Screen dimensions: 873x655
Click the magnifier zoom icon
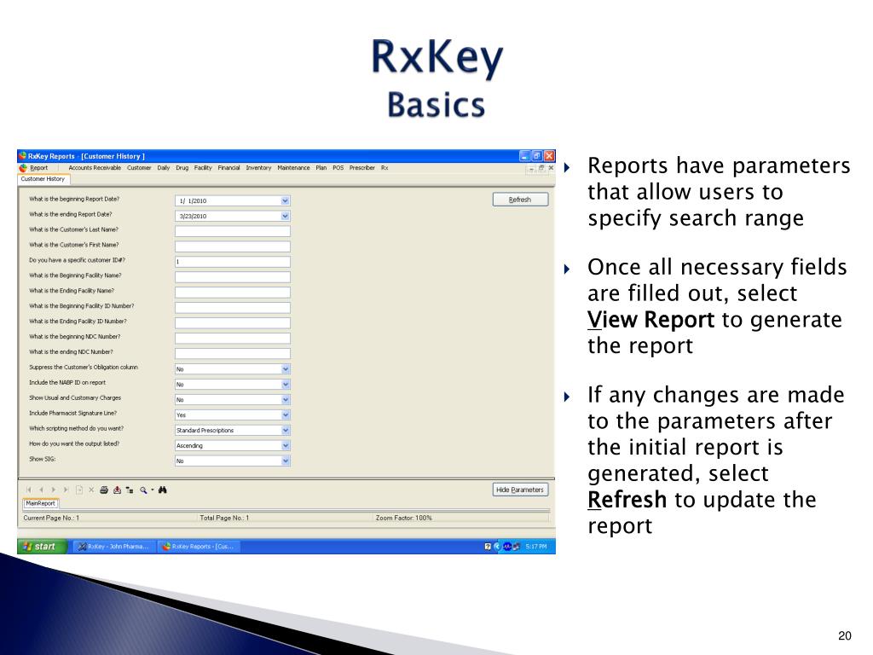tap(143, 490)
